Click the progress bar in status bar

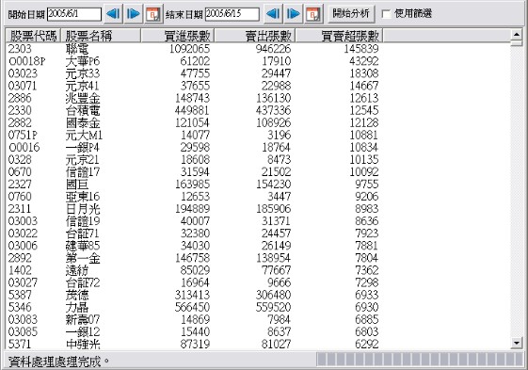pyautogui.click(x=420, y=360)
